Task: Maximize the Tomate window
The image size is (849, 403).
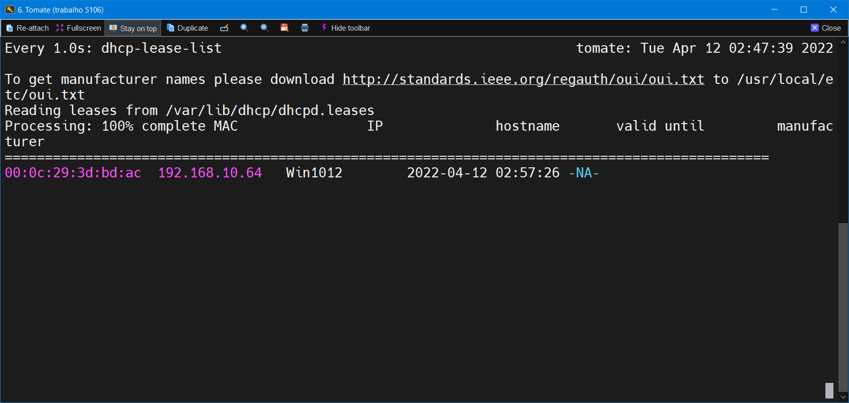Action: [x=804, y=10]
